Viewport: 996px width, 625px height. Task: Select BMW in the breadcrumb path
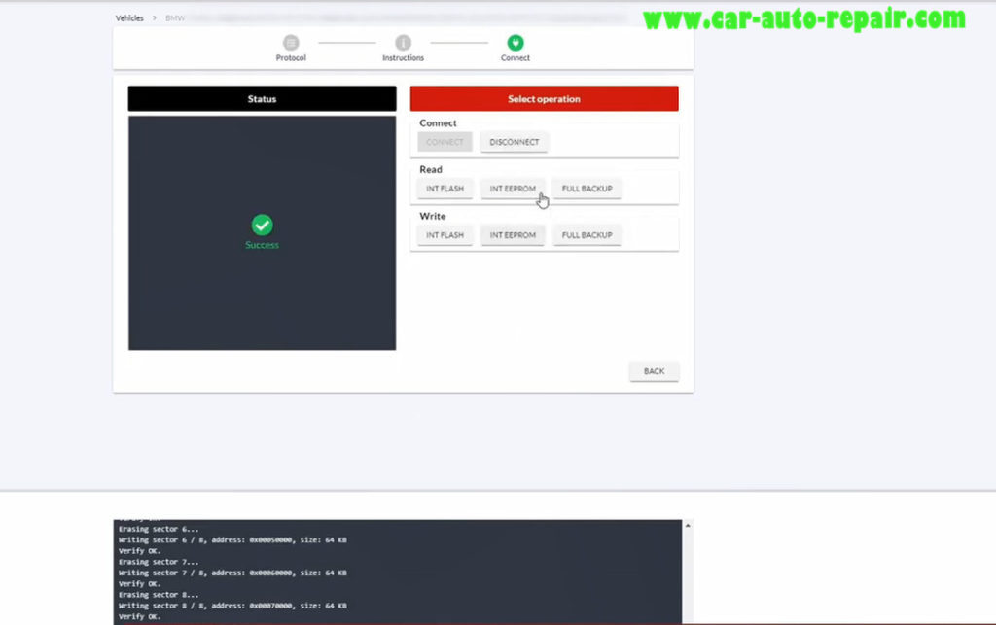pos(173,17)
